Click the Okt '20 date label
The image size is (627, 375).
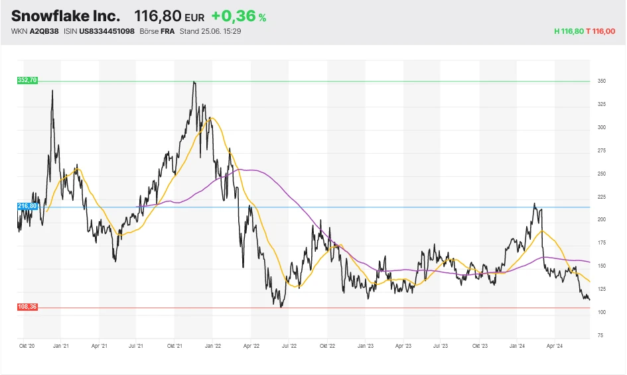coord(27,345)
